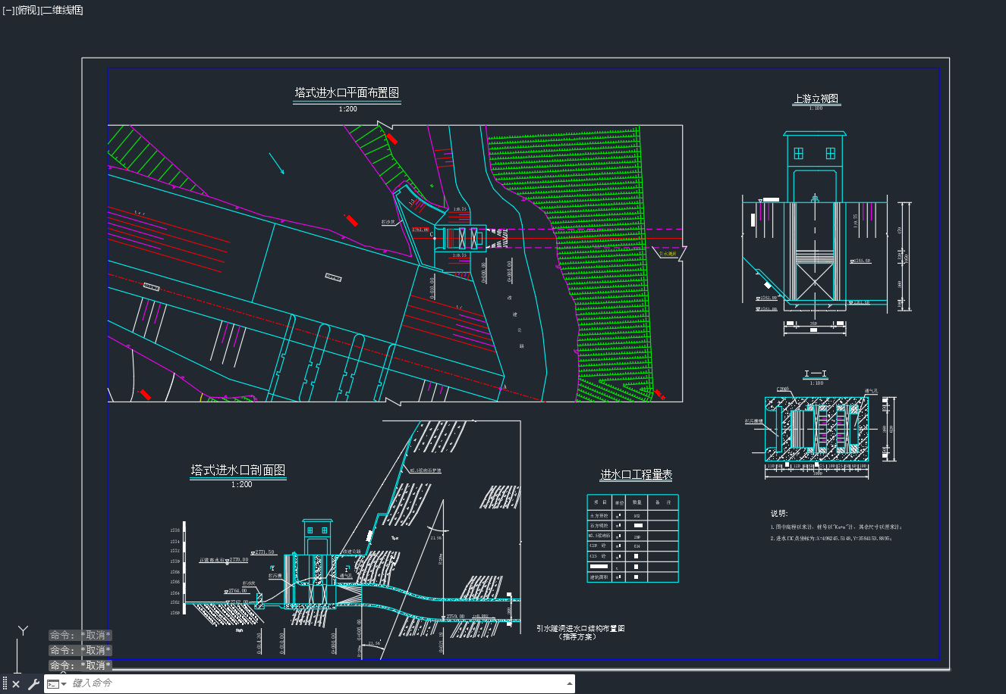1006x694 pixels.
Task: Click the UCS Y-axis icon
Action: 24,630
